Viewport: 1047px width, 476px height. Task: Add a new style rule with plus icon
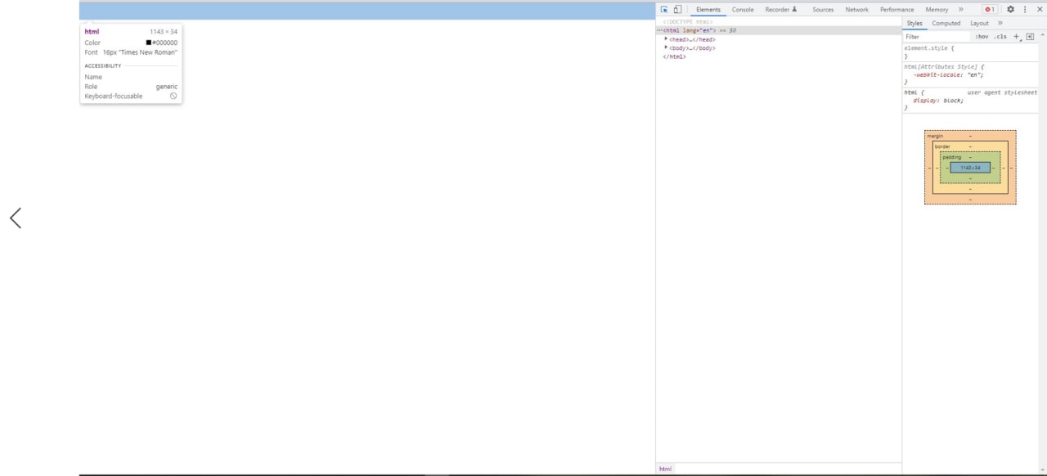tap(1017, 36)
